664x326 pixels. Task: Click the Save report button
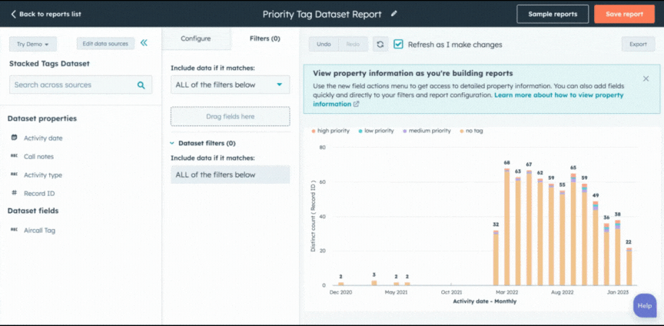[x=623, y=14]
